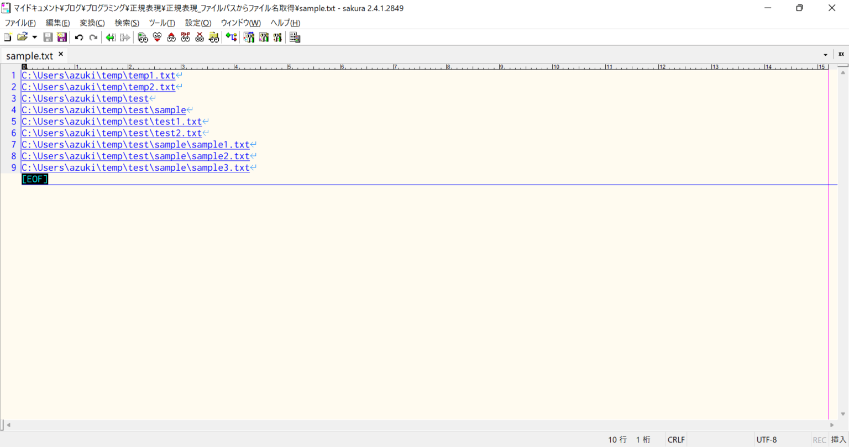Open the 設定(O) menu
Viewport: 849px width, 447px height.
point(198,23)
